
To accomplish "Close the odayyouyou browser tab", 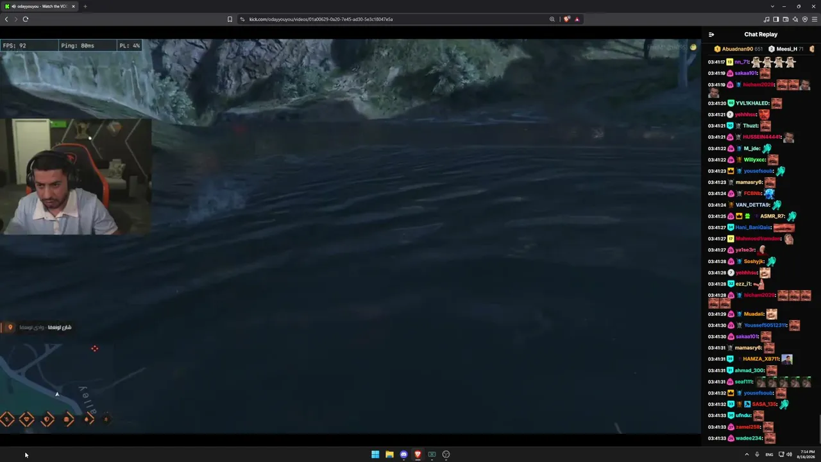I will [x=73, y=6].
